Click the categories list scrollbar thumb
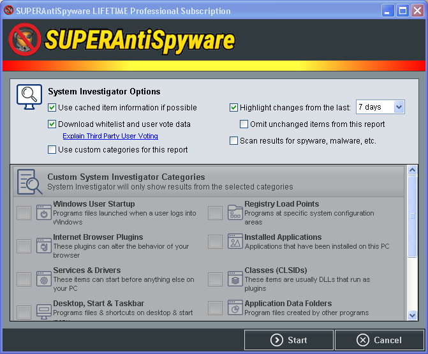 tap(412, 216)
